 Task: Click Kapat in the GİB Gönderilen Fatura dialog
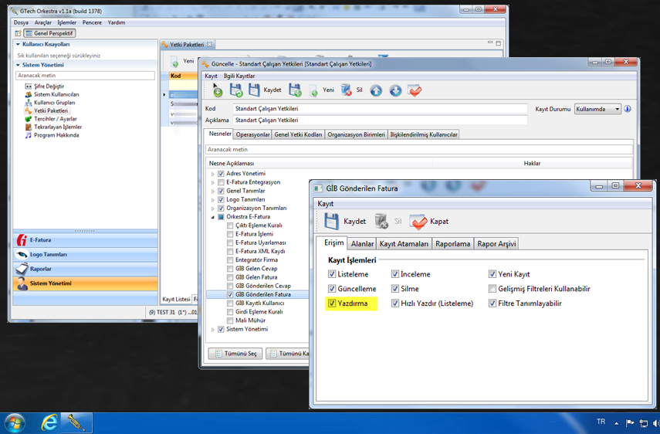[429, 222]
